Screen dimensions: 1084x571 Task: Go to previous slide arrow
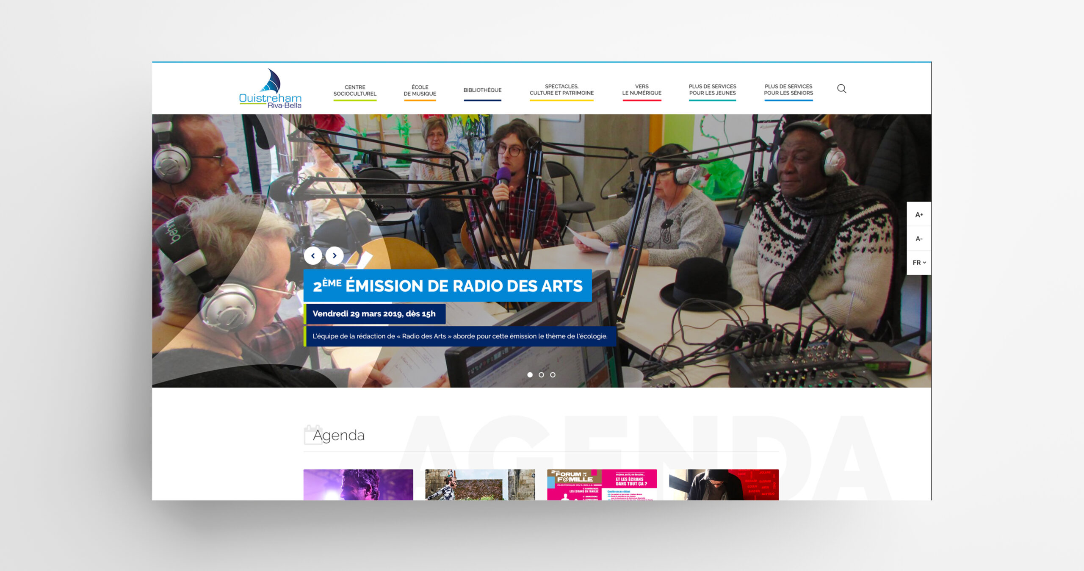point(313,256)
